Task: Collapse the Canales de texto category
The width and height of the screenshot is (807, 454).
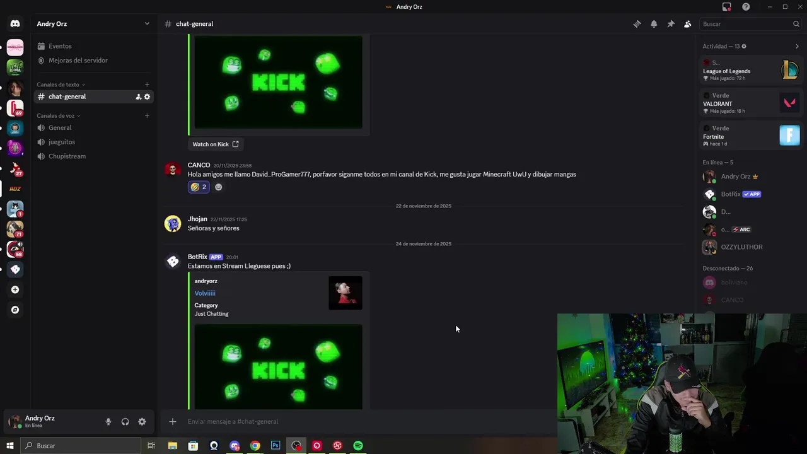Action: coord(61,84)
